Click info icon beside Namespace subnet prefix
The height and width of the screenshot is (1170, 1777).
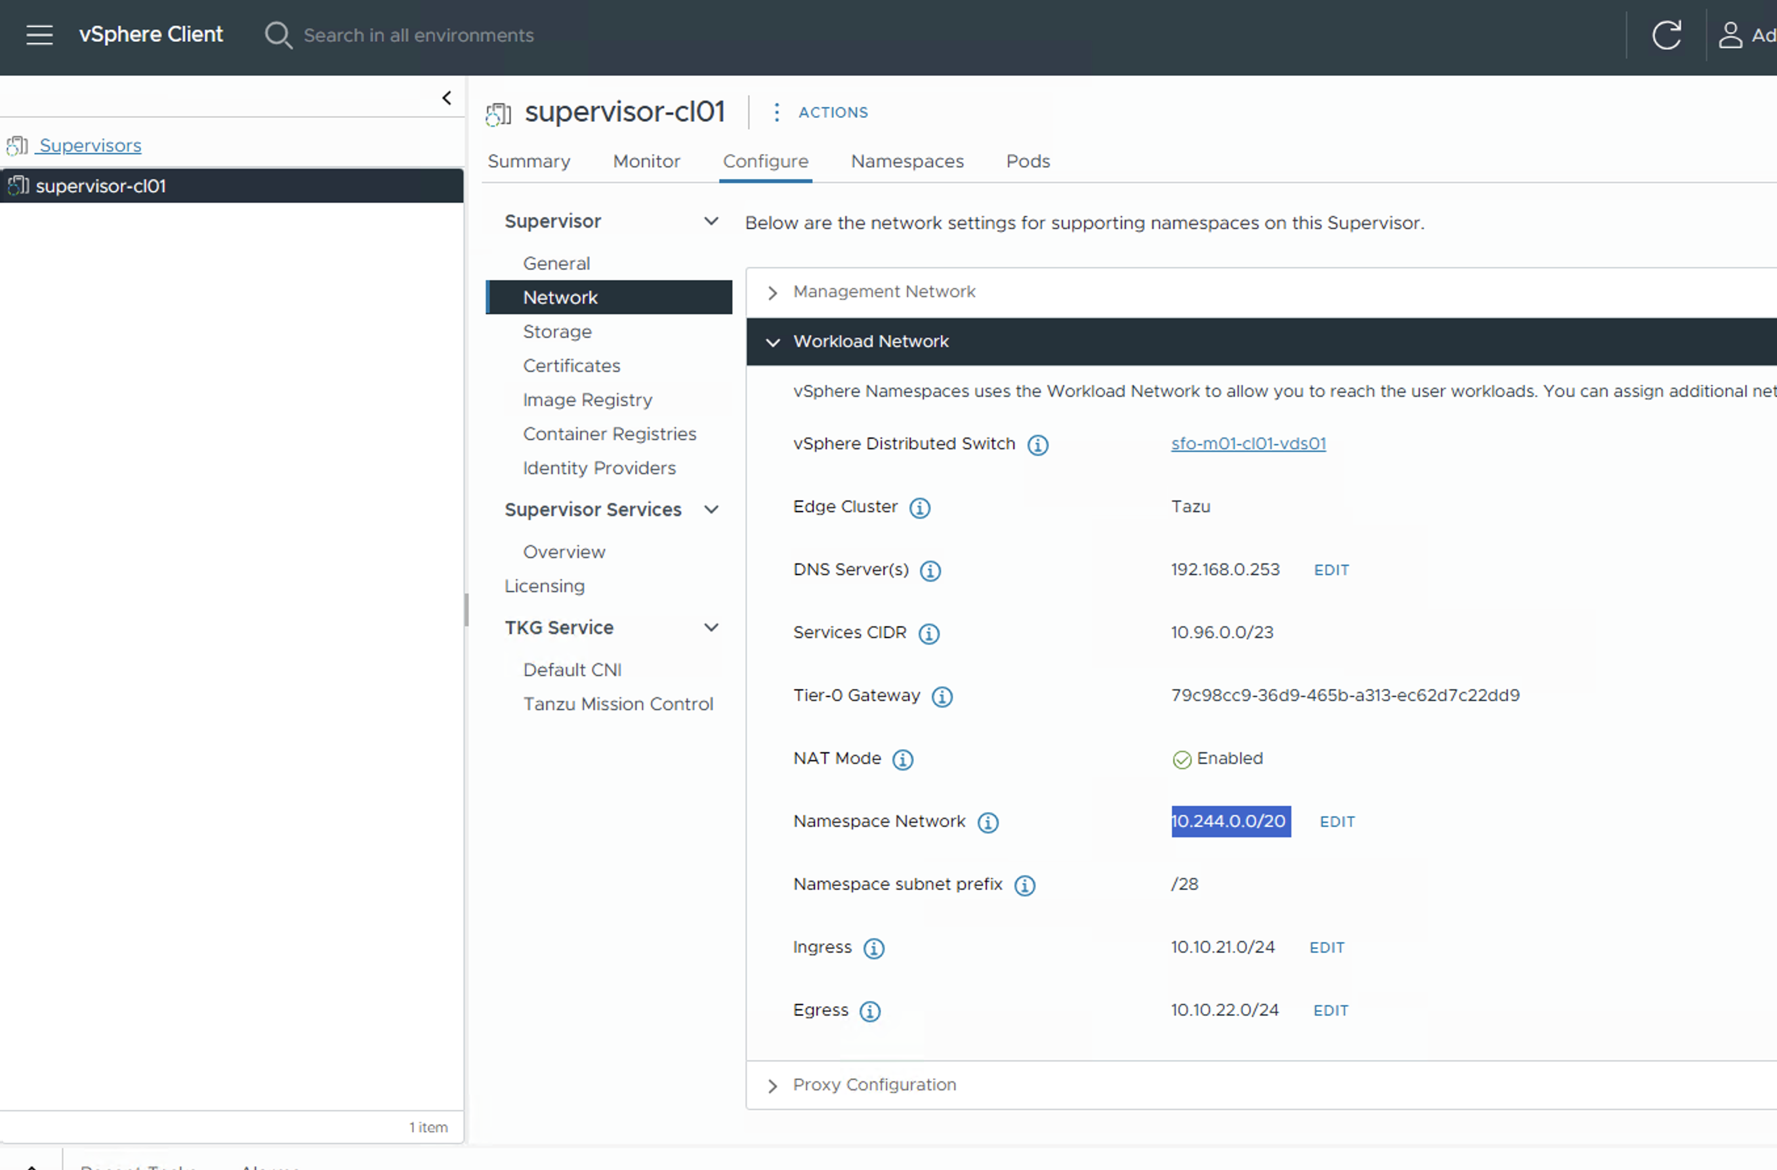click(x=1024, y=886)
